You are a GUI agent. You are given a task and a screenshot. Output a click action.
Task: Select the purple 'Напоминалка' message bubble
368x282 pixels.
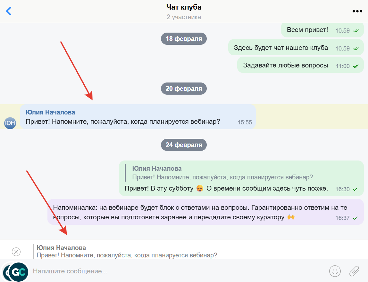coord(205,212)
